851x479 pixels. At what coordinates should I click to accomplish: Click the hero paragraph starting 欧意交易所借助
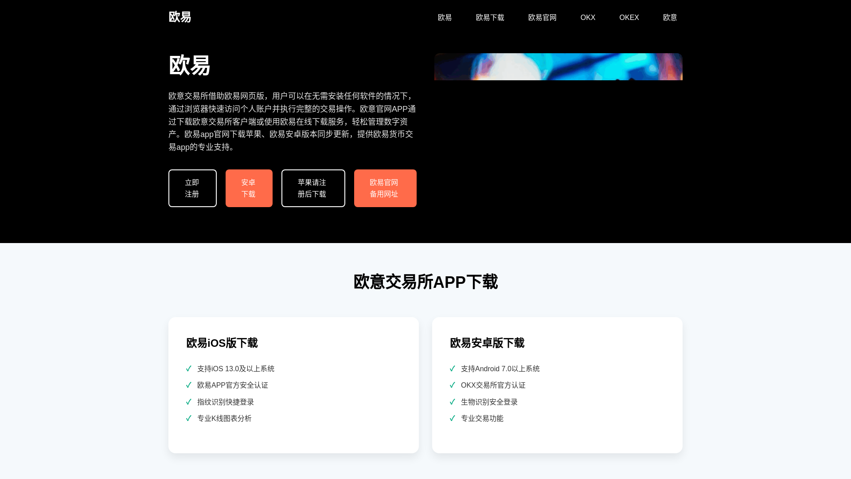point(293,122)
